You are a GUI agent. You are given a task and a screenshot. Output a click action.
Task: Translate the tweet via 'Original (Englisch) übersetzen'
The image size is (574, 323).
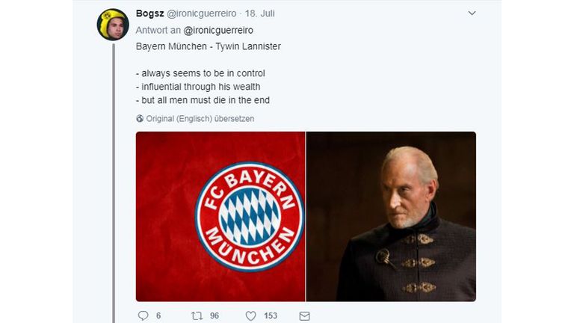[x=200, y=119]
